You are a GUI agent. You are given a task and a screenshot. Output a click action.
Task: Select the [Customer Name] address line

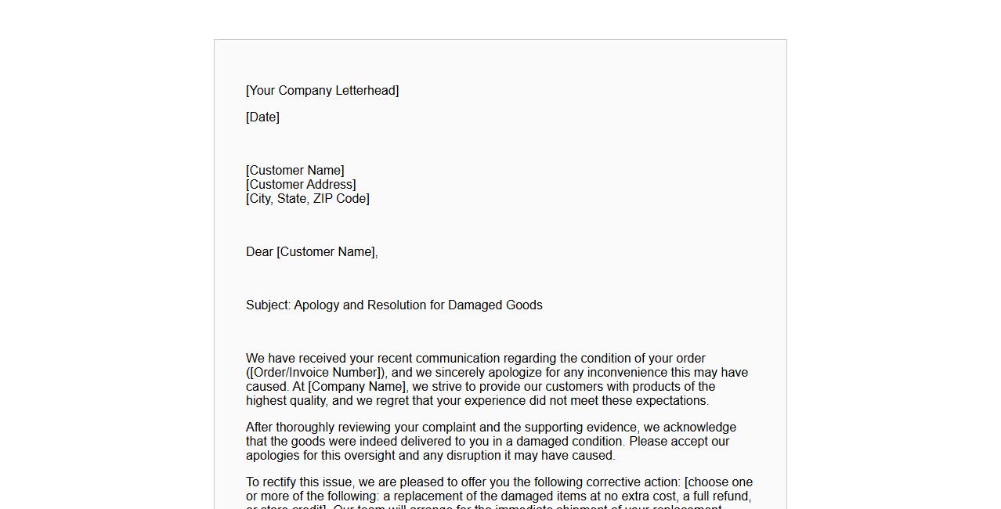295,171
